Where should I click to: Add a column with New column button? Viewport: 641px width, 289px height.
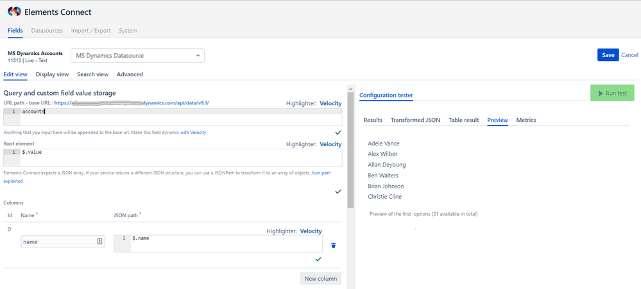(321, 279)
